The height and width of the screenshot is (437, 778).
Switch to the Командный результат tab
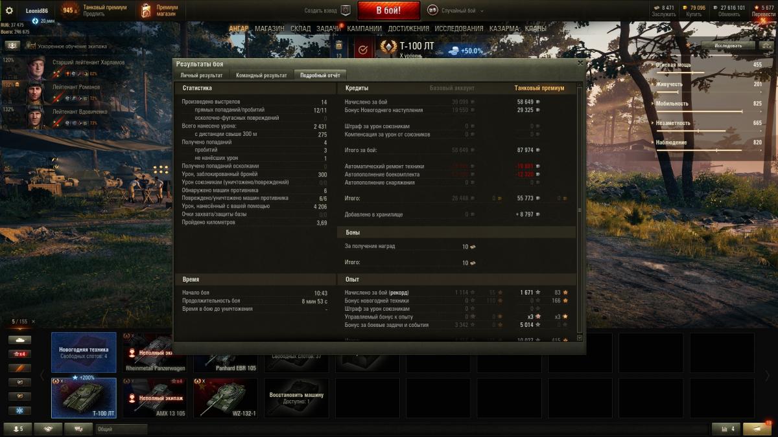261,75
